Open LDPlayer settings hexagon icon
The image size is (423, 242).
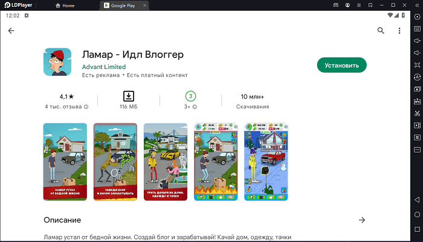[417, 17]
